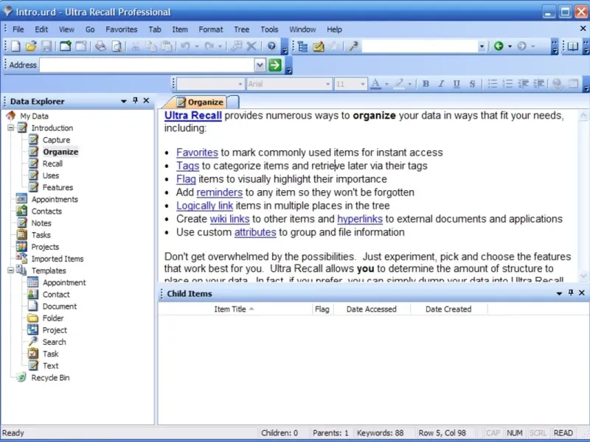Viewport: 590px width, 442px height.
Task: Click the gray Forward navigation icon
Action: [x=521, y=46]
